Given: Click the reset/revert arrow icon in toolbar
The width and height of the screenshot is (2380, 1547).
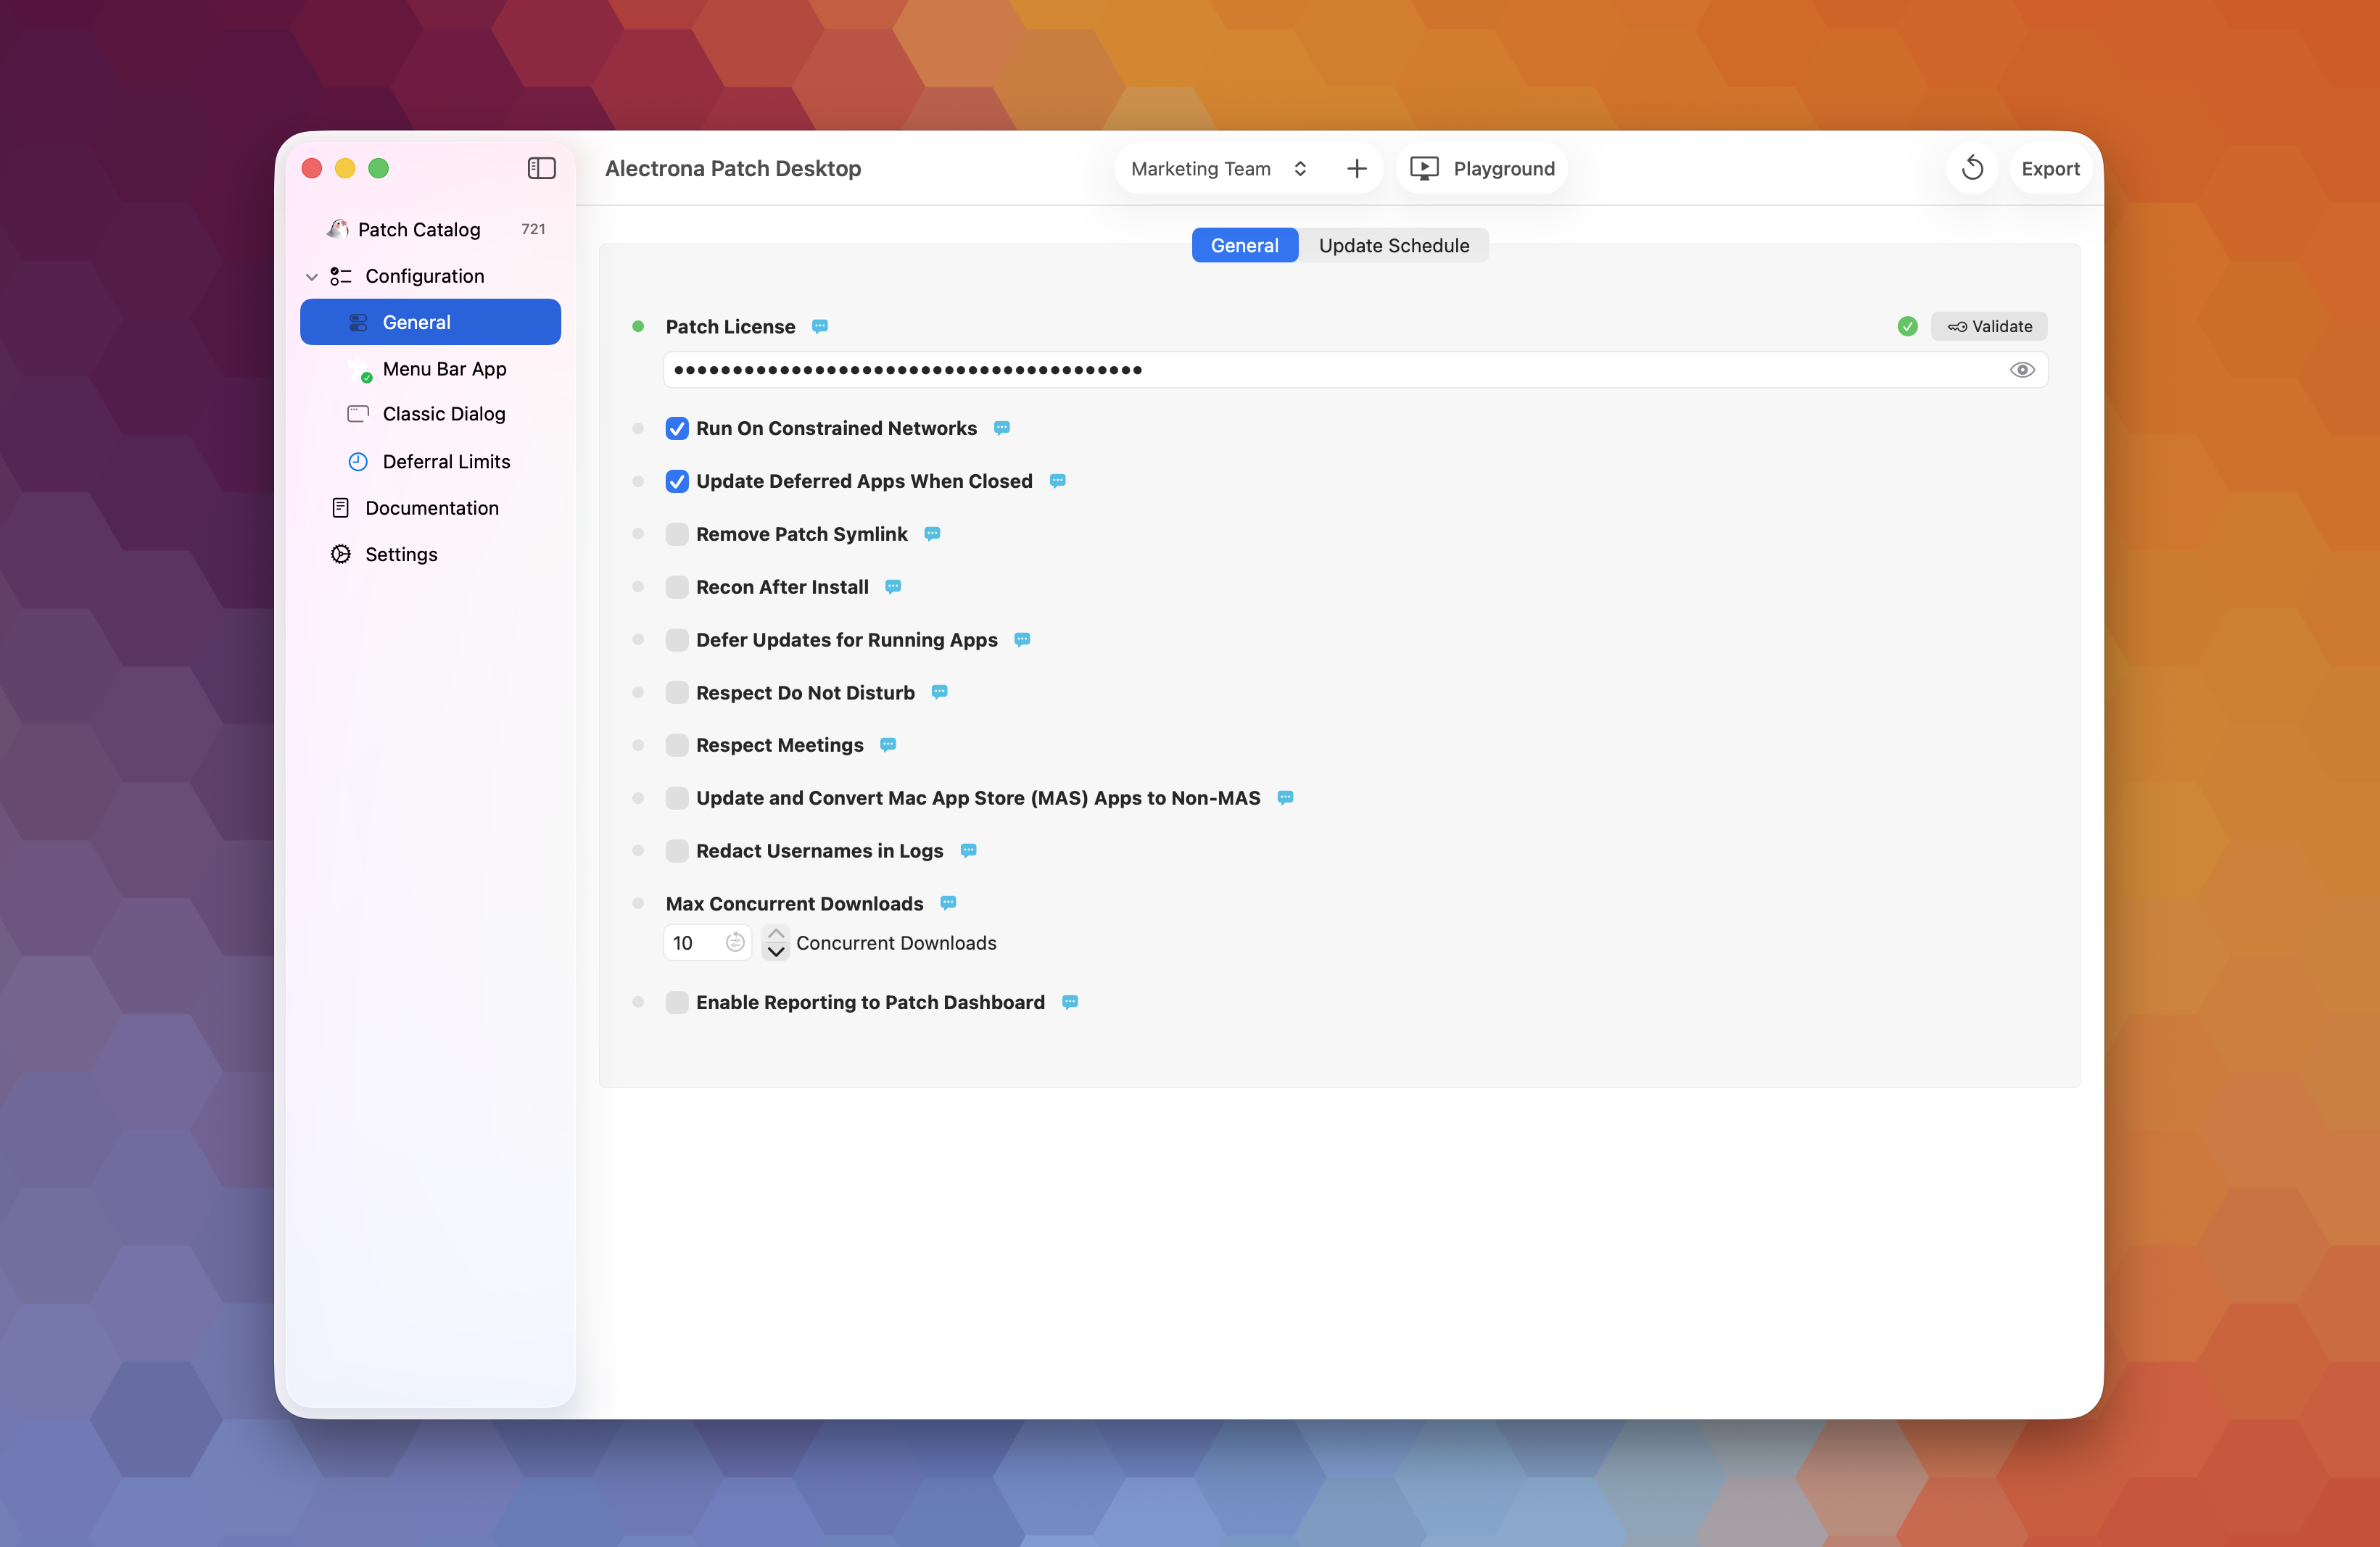Looking at the screenshot, I should pos(1972,168).
